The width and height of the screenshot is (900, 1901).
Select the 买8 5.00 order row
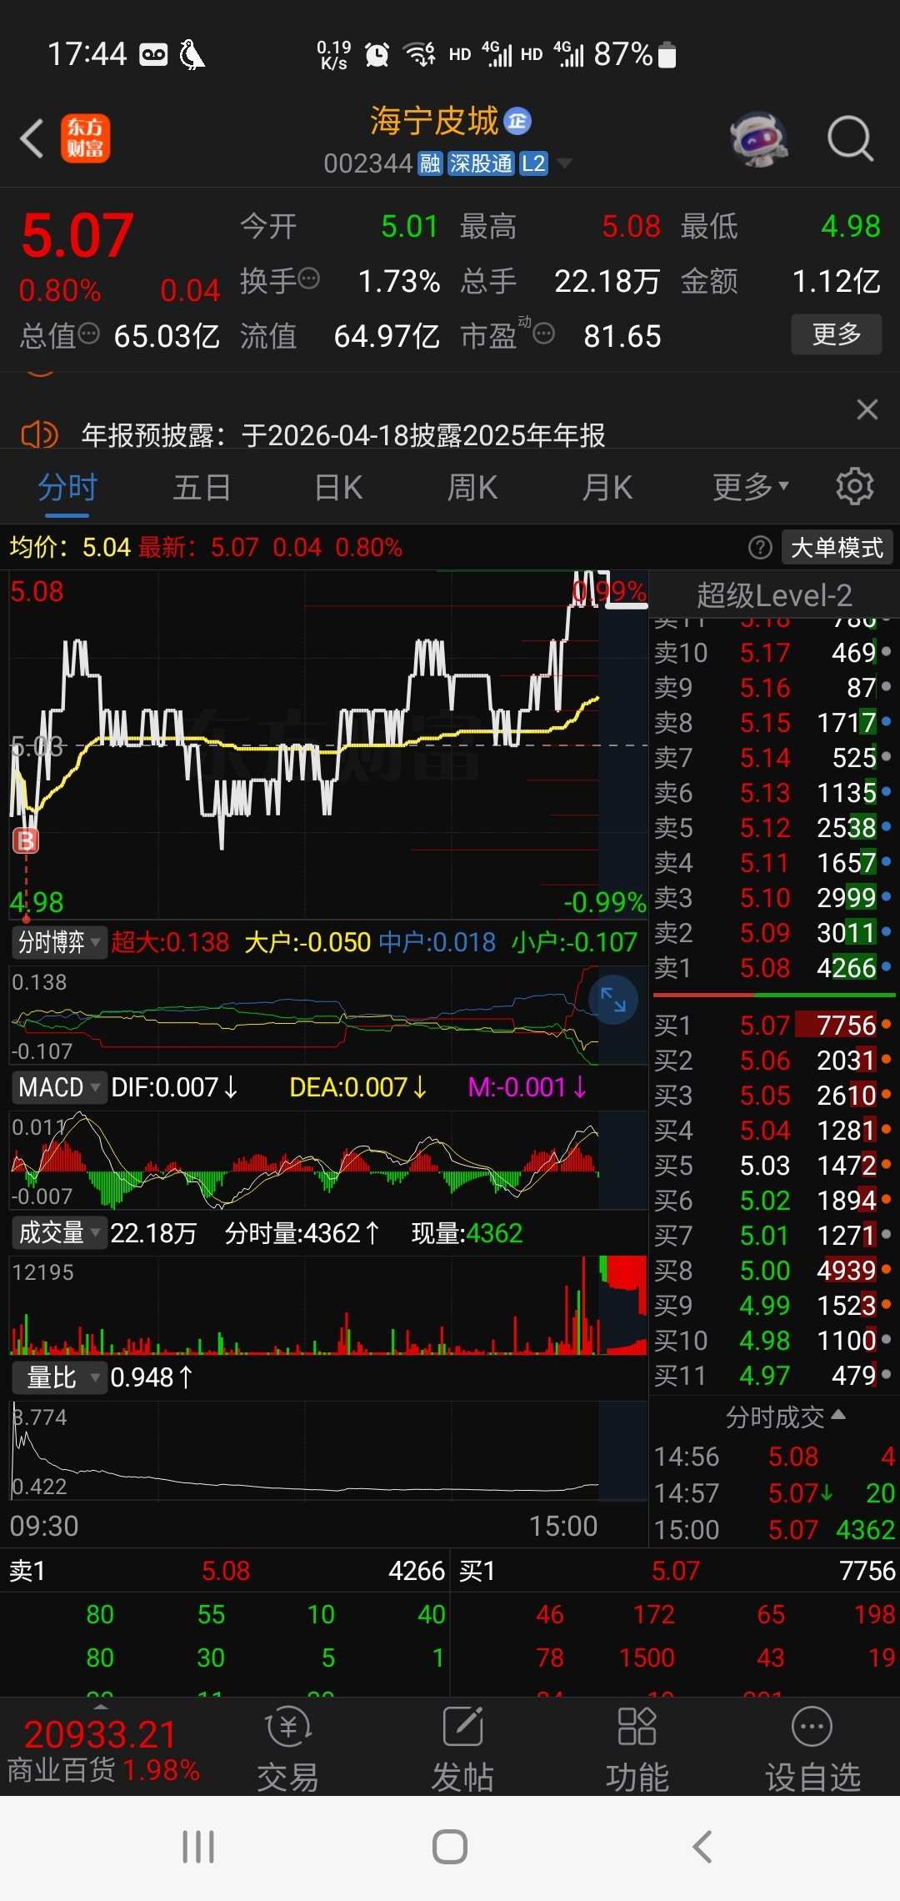(773, 1271)
